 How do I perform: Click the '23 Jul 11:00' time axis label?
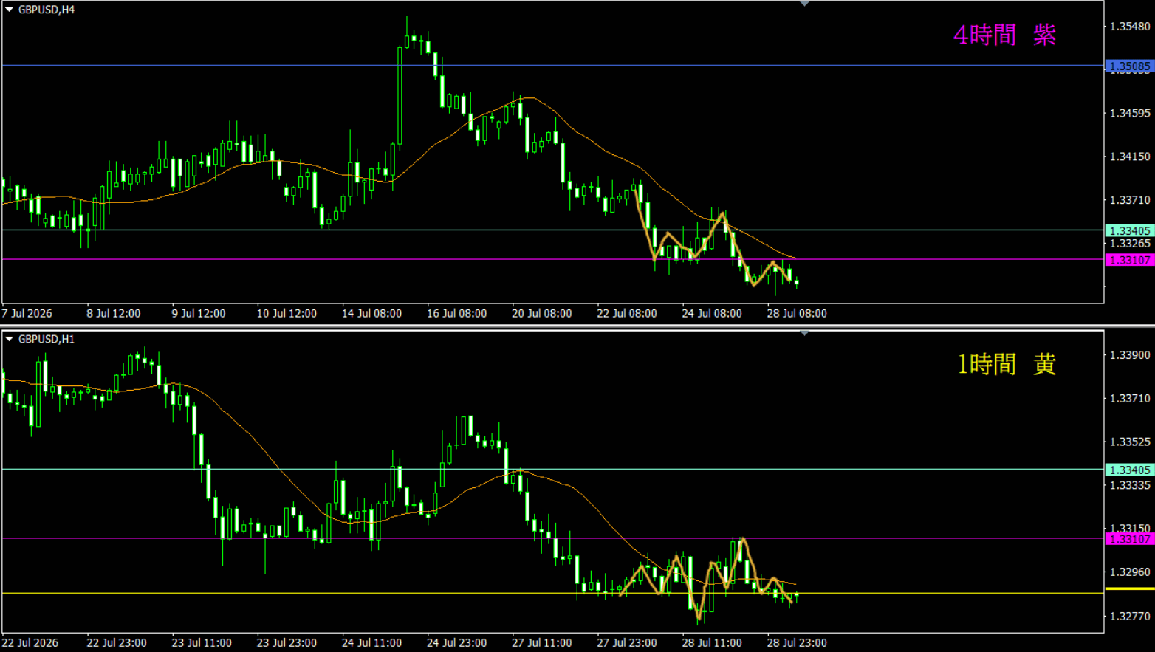(x=202, y=642)
